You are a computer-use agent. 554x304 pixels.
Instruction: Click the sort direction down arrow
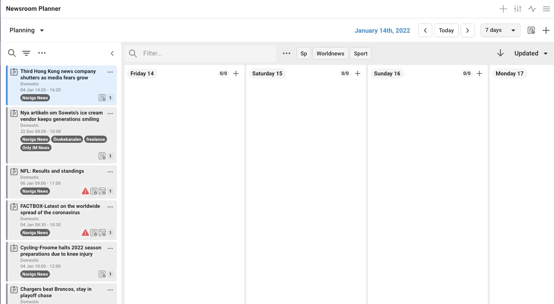tap(501, 53)
